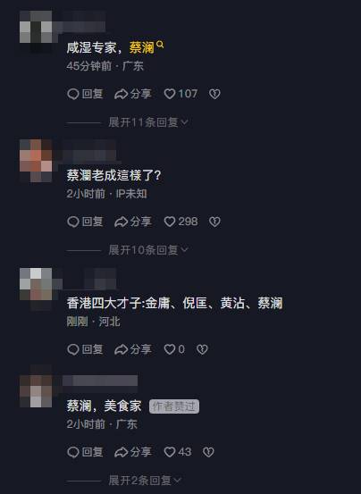Expand 展开2条回复 replies
The height and width of the screenshot is (494, 361).
point(145,481)
